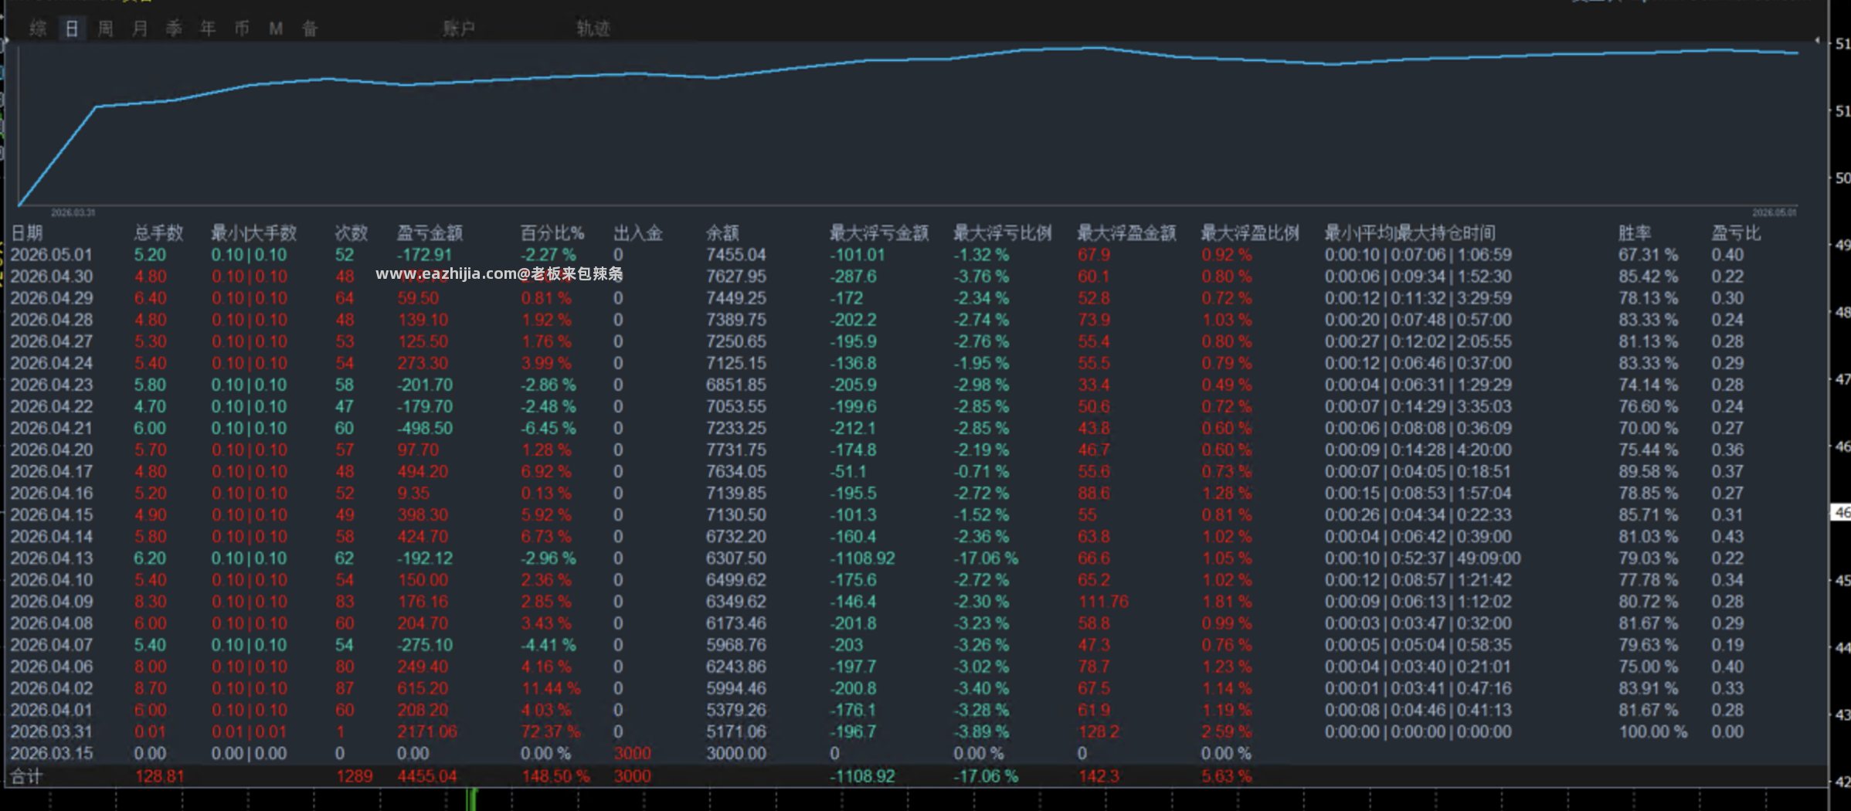Click the 11.44 % percentage cell

point(551,688)
